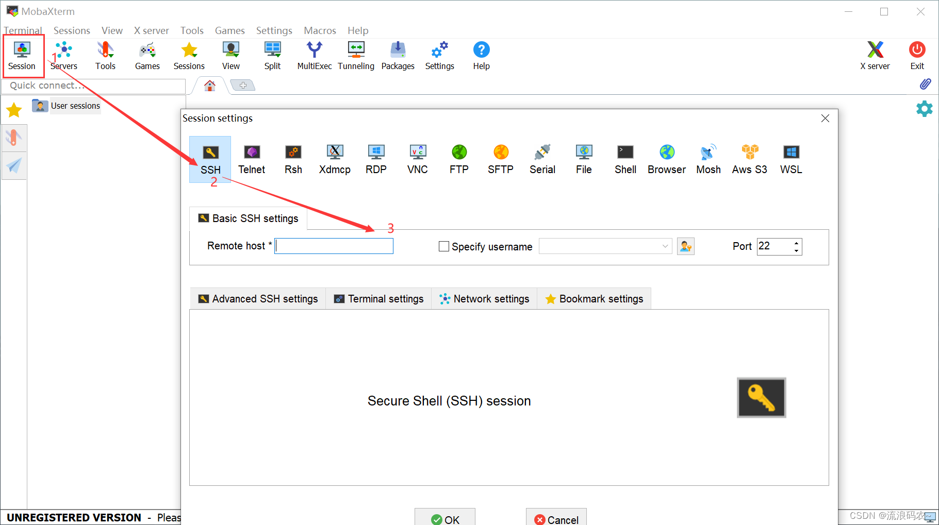Open the Games menu in menu bar

pos(230,30)
